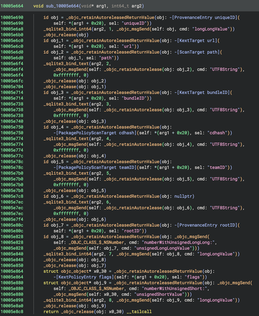Click _sqlite3_bind_text call binding index 4
The width and height of the screenshot is (259, 316).
click(66, 139)
